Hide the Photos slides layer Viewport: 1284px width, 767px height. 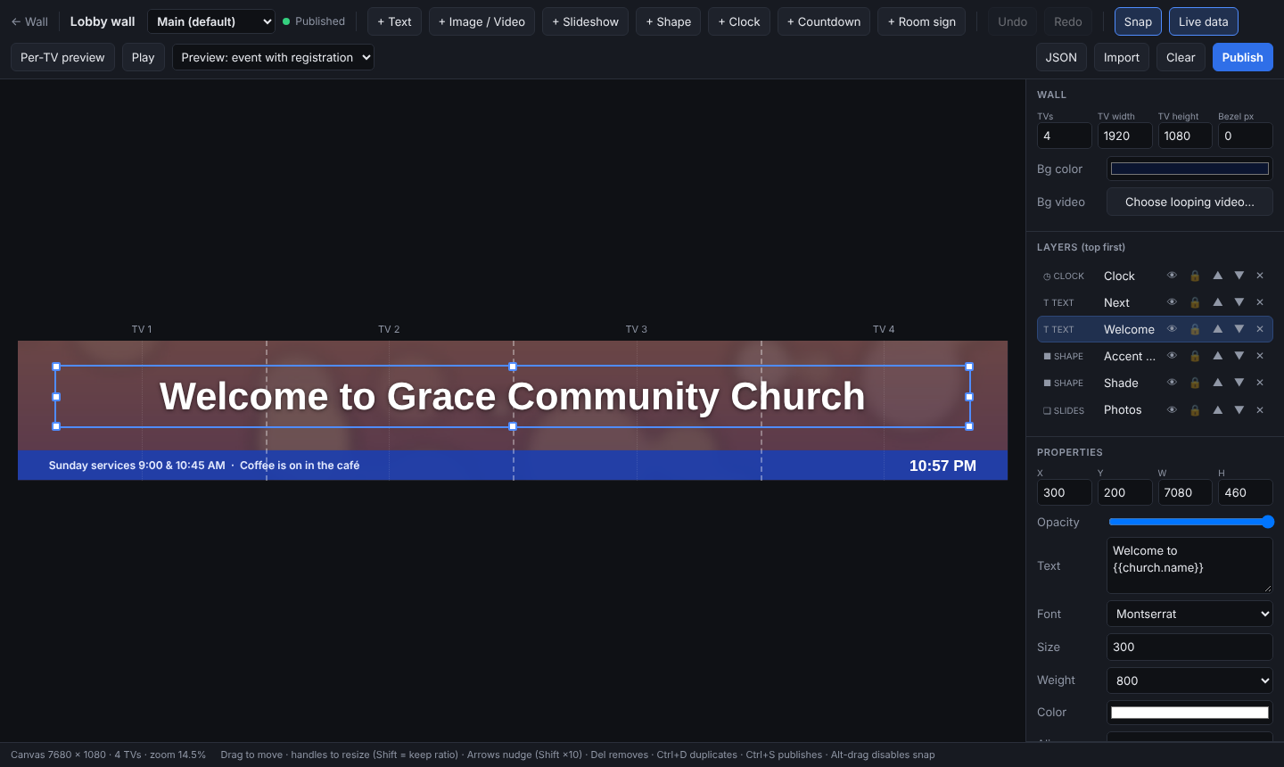pyautogui.click(x=1172, y=409)
